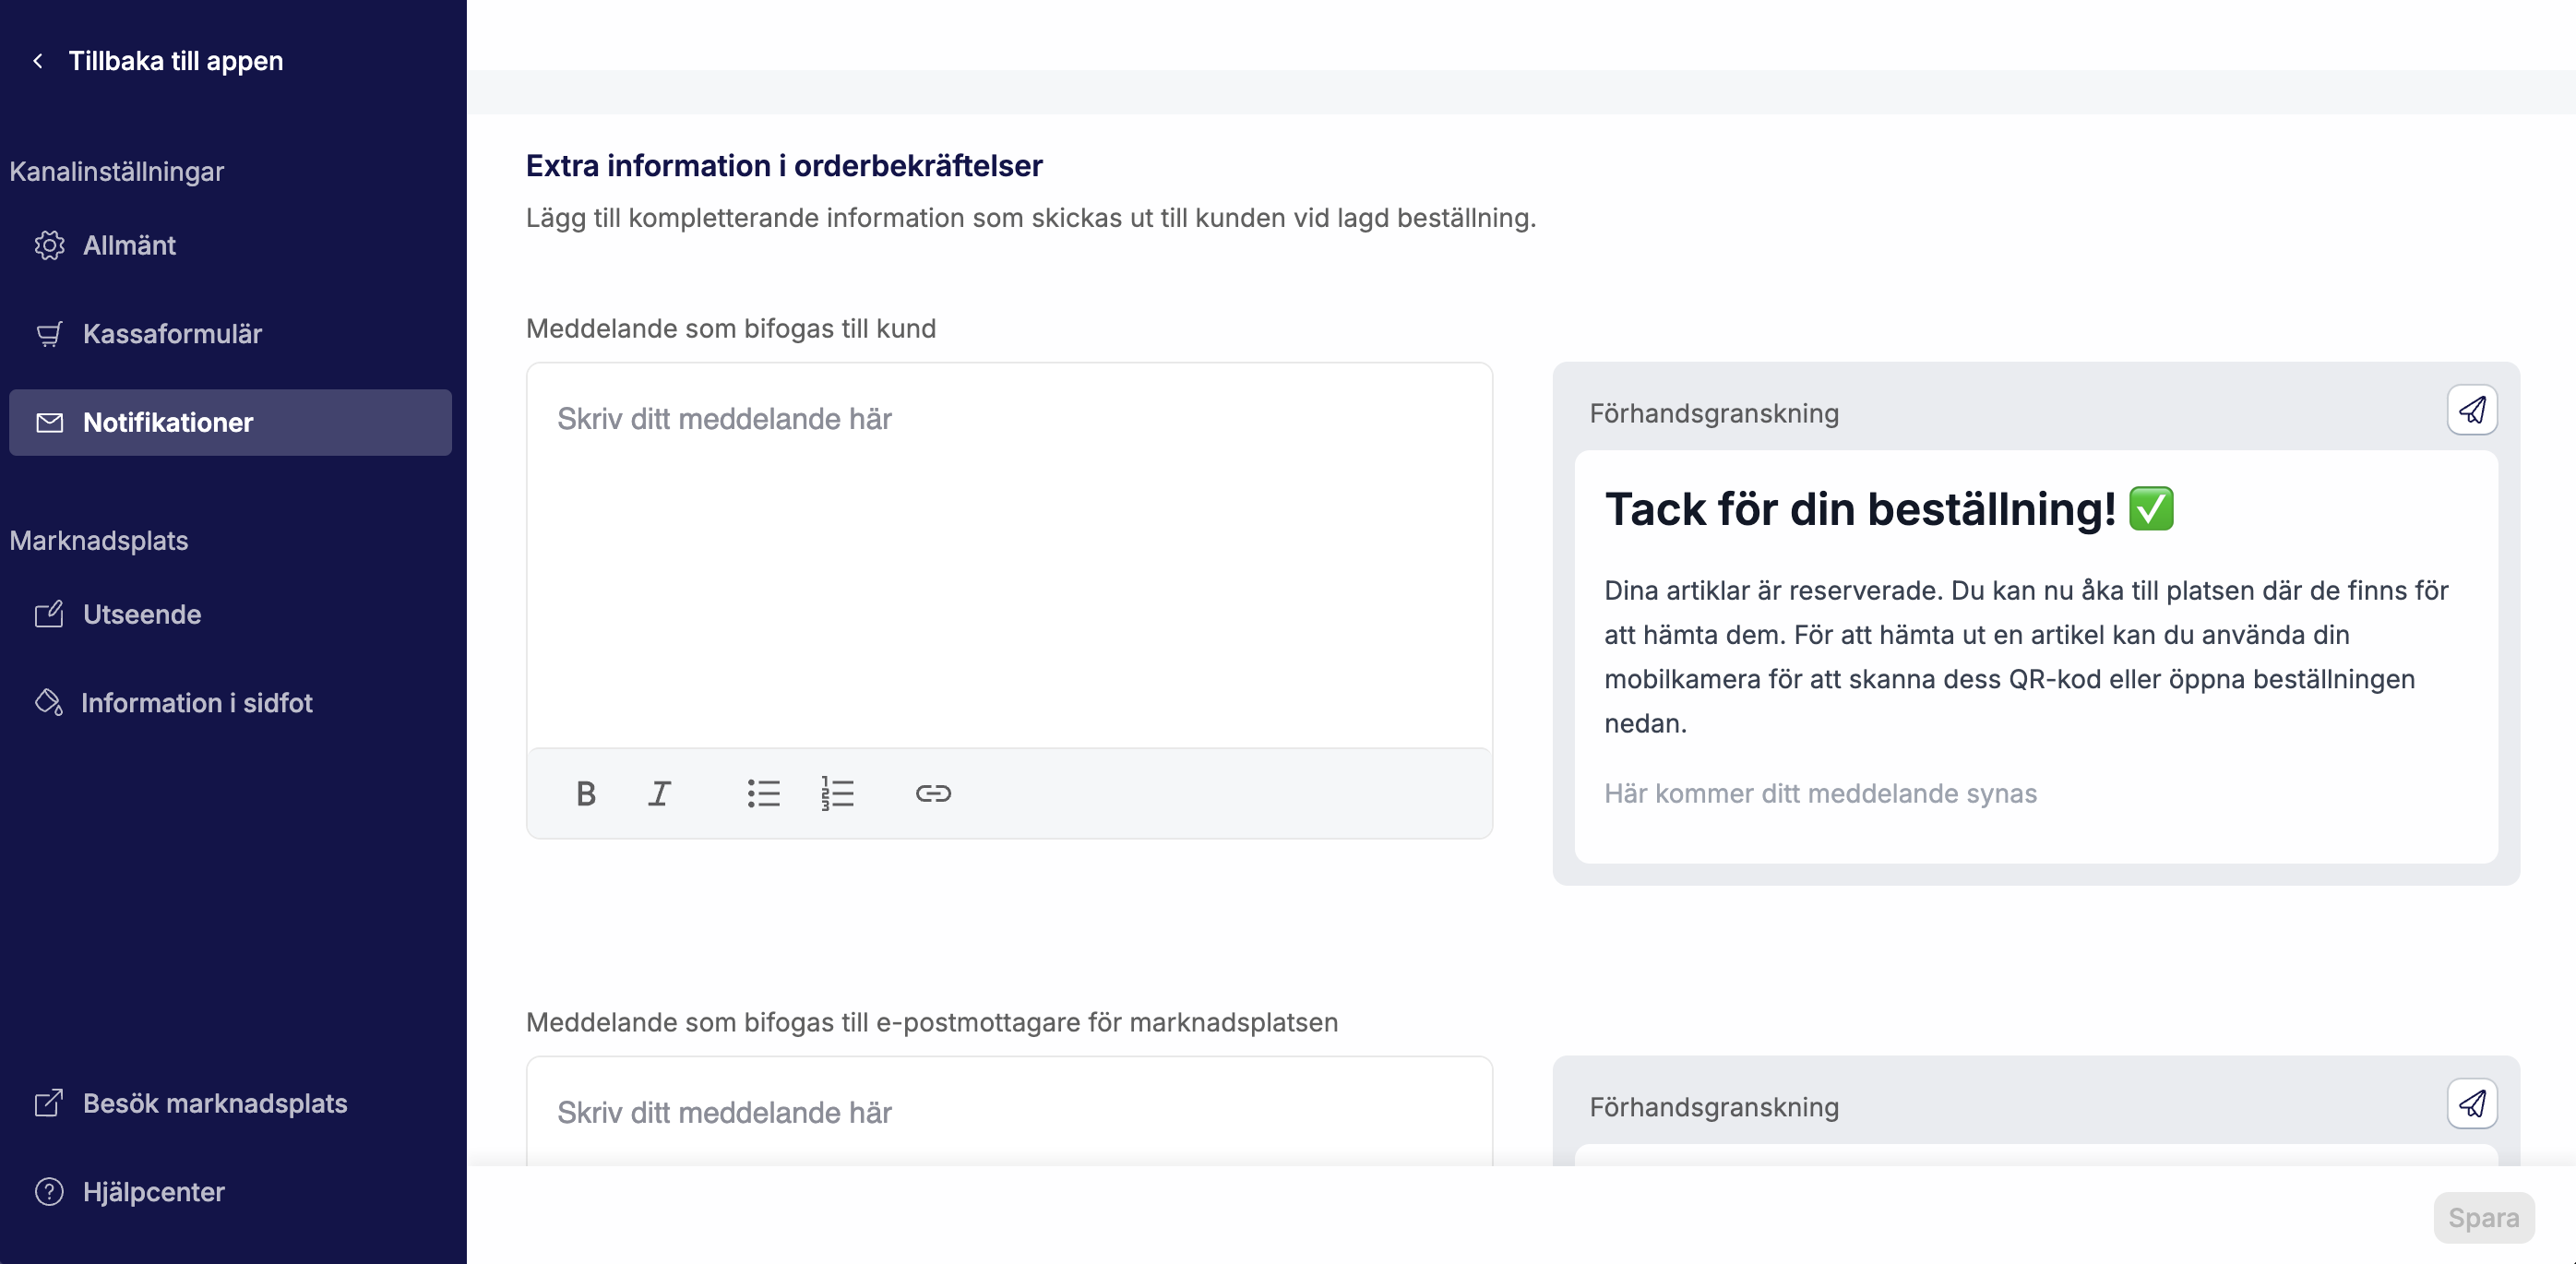
Task: Click the 'Meddelande som bifogas till kund' label
Action: click(731, 329)
